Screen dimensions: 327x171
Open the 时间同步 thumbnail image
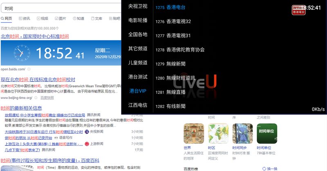tap(242, 133)
